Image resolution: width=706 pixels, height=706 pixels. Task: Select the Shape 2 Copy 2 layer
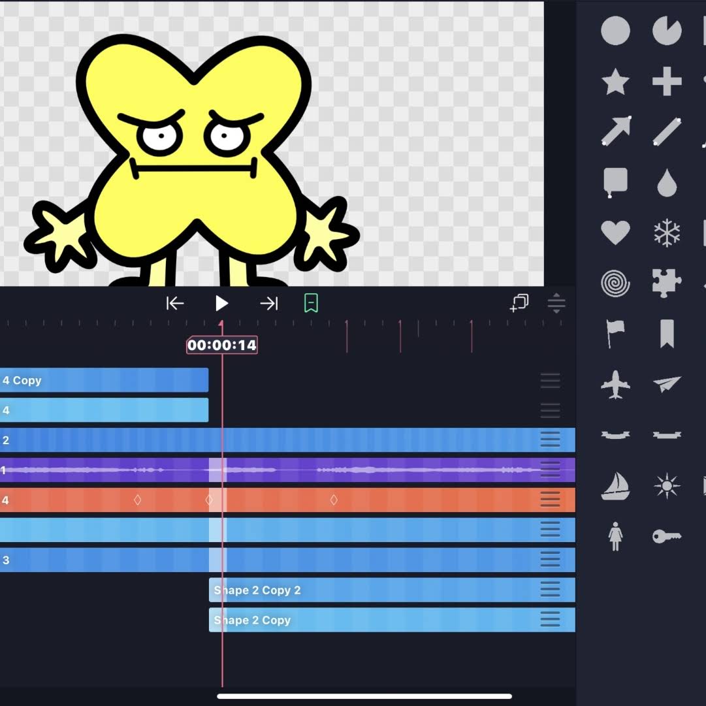[x=392, y=590]
